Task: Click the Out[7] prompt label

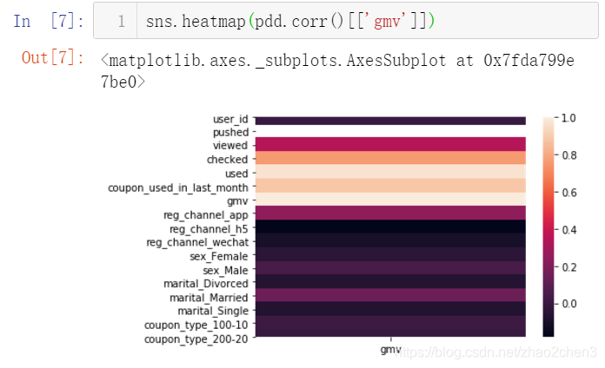Action: coord(53,58)
